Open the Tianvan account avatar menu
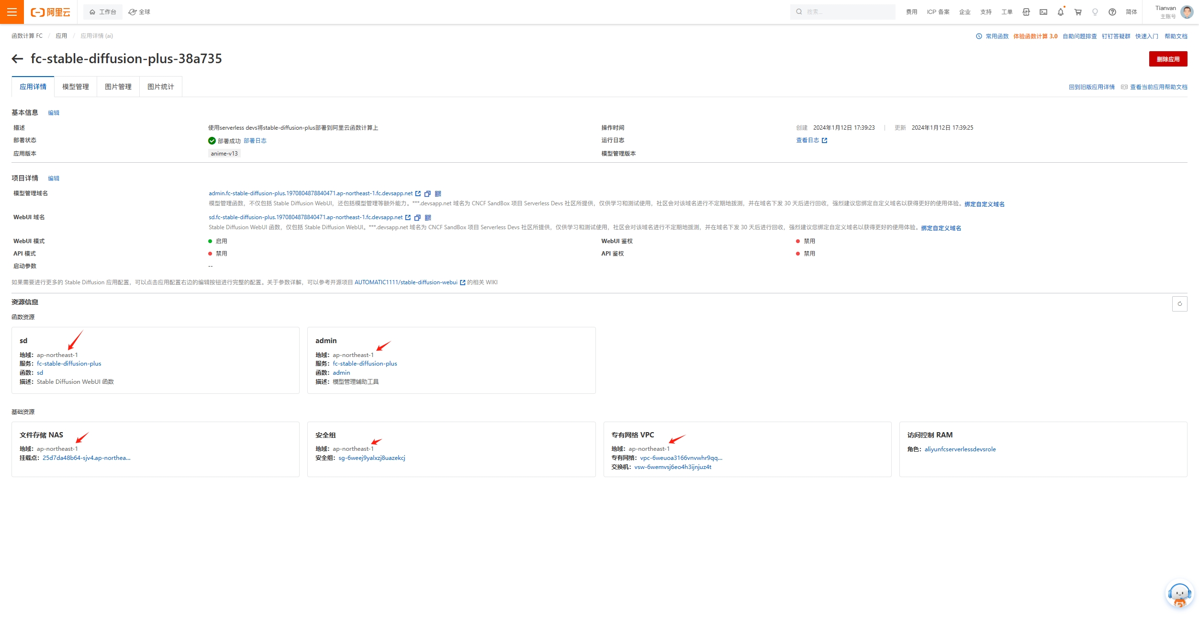This screenshot has height=636, width=1199. [x=1186, y=12]
